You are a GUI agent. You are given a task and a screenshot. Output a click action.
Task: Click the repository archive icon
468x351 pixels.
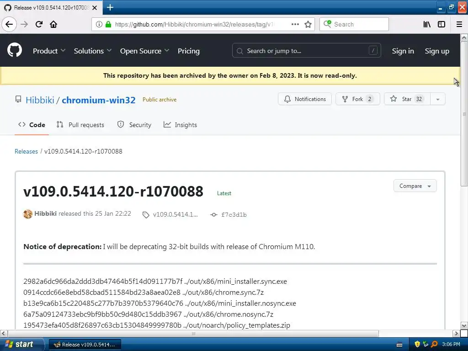tap(18, 99)
